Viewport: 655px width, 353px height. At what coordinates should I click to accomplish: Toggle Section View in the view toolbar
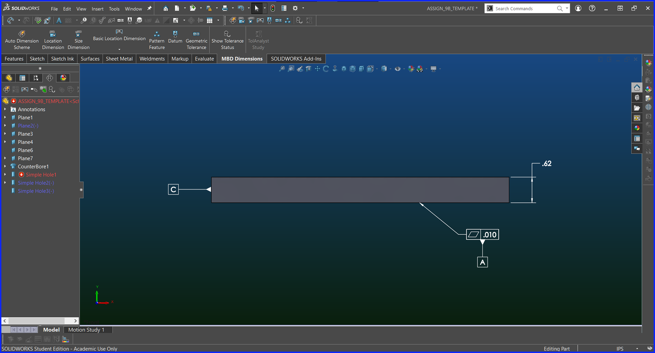point(309,69)
